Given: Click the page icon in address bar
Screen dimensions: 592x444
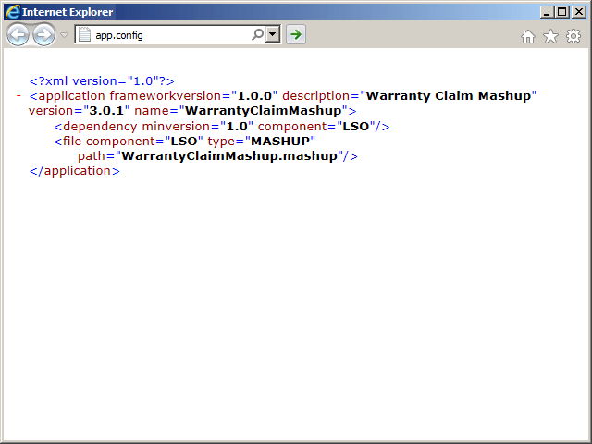Looking at the screenshot, I should (x=83, y=35).
